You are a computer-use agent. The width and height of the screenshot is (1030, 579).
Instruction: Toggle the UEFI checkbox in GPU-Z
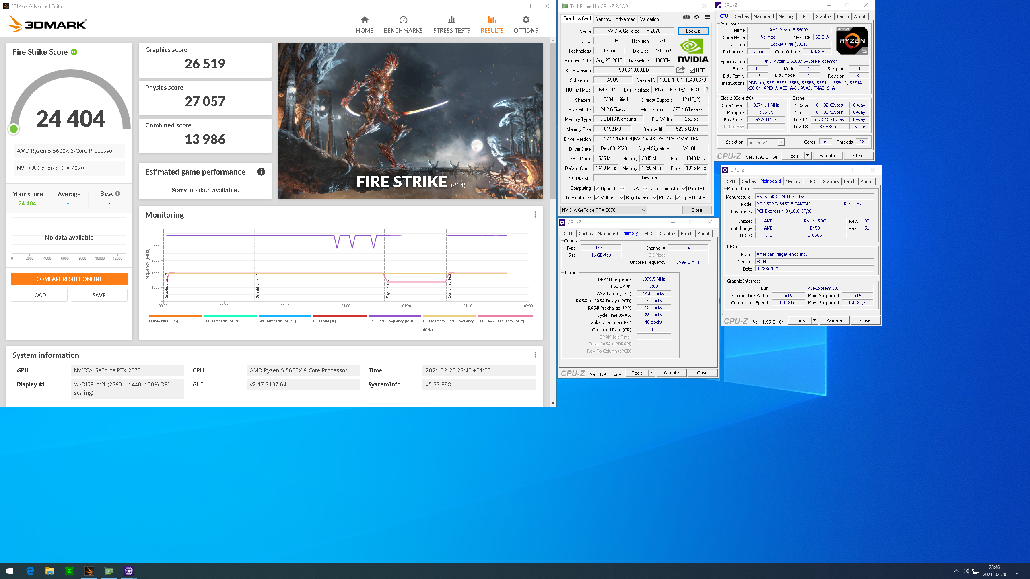(692, 70)
